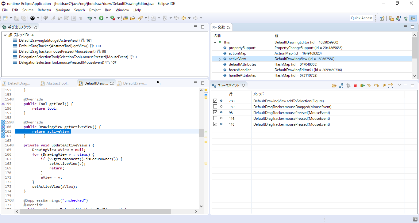Click the Next Annotation icon
419x223 pixels.
click(154, 18)
